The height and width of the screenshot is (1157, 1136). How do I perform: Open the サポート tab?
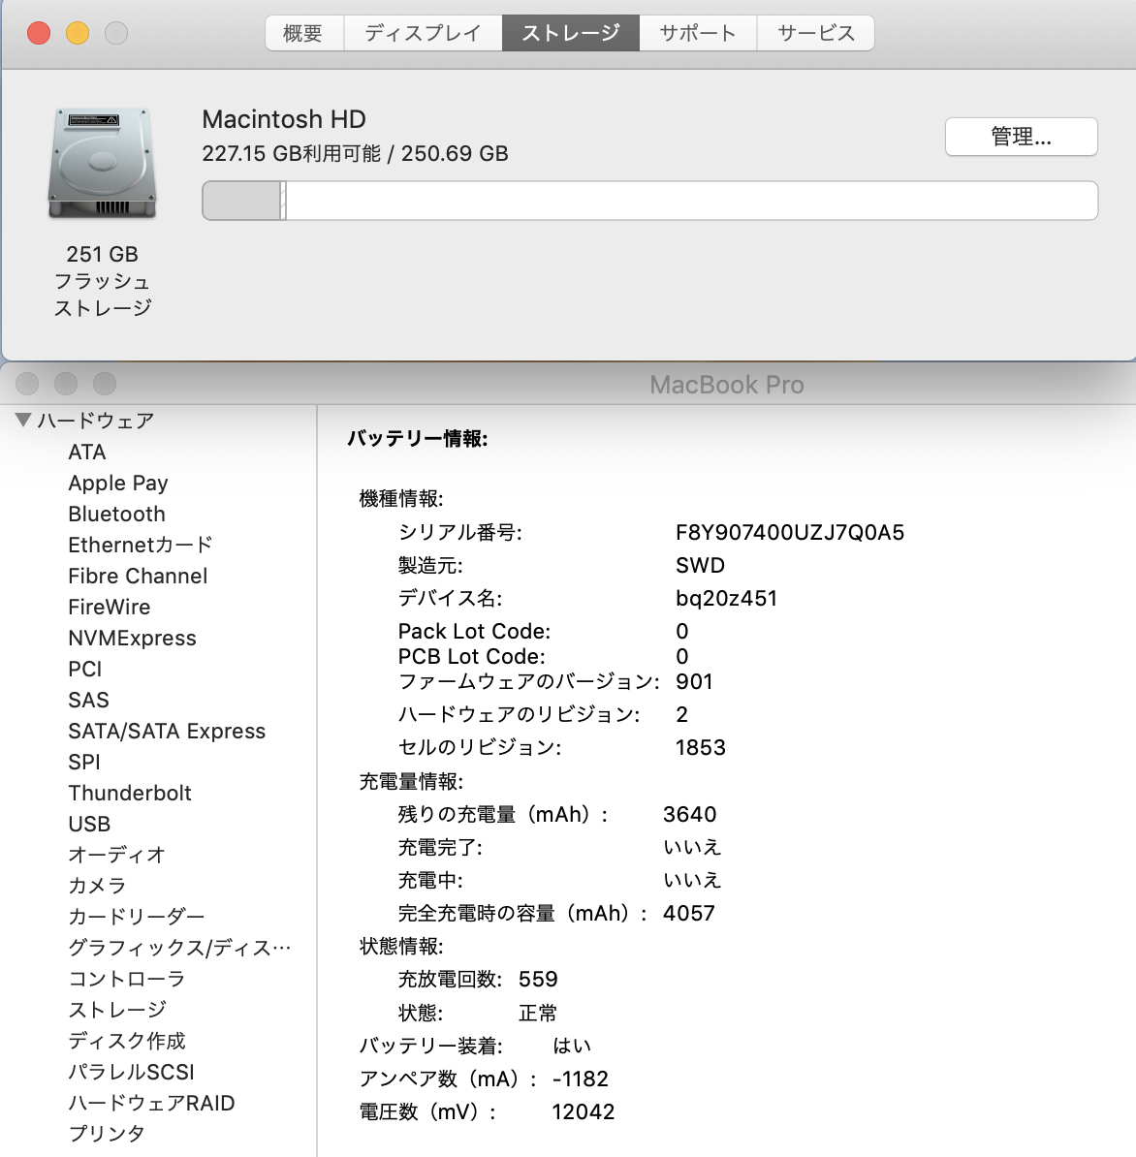coord(698,33)
